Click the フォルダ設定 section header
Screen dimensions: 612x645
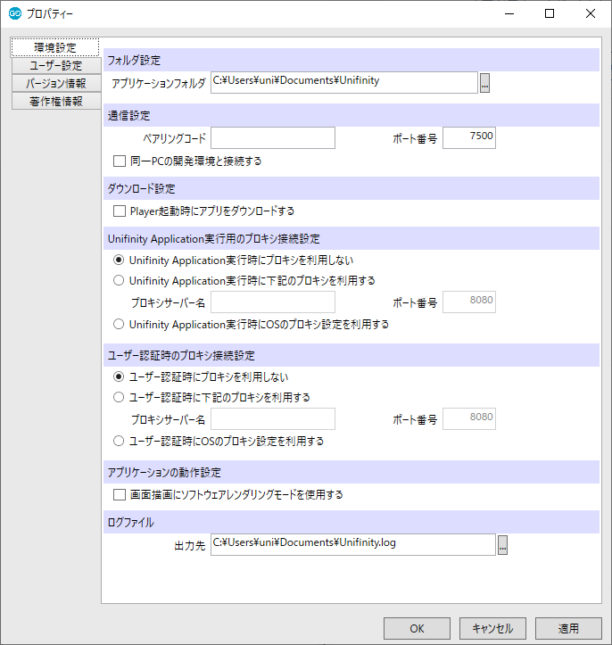[351, 60]
